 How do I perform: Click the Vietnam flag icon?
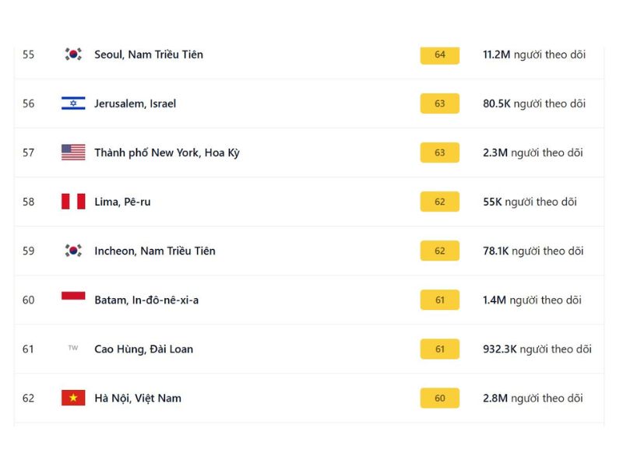point(73,398)
